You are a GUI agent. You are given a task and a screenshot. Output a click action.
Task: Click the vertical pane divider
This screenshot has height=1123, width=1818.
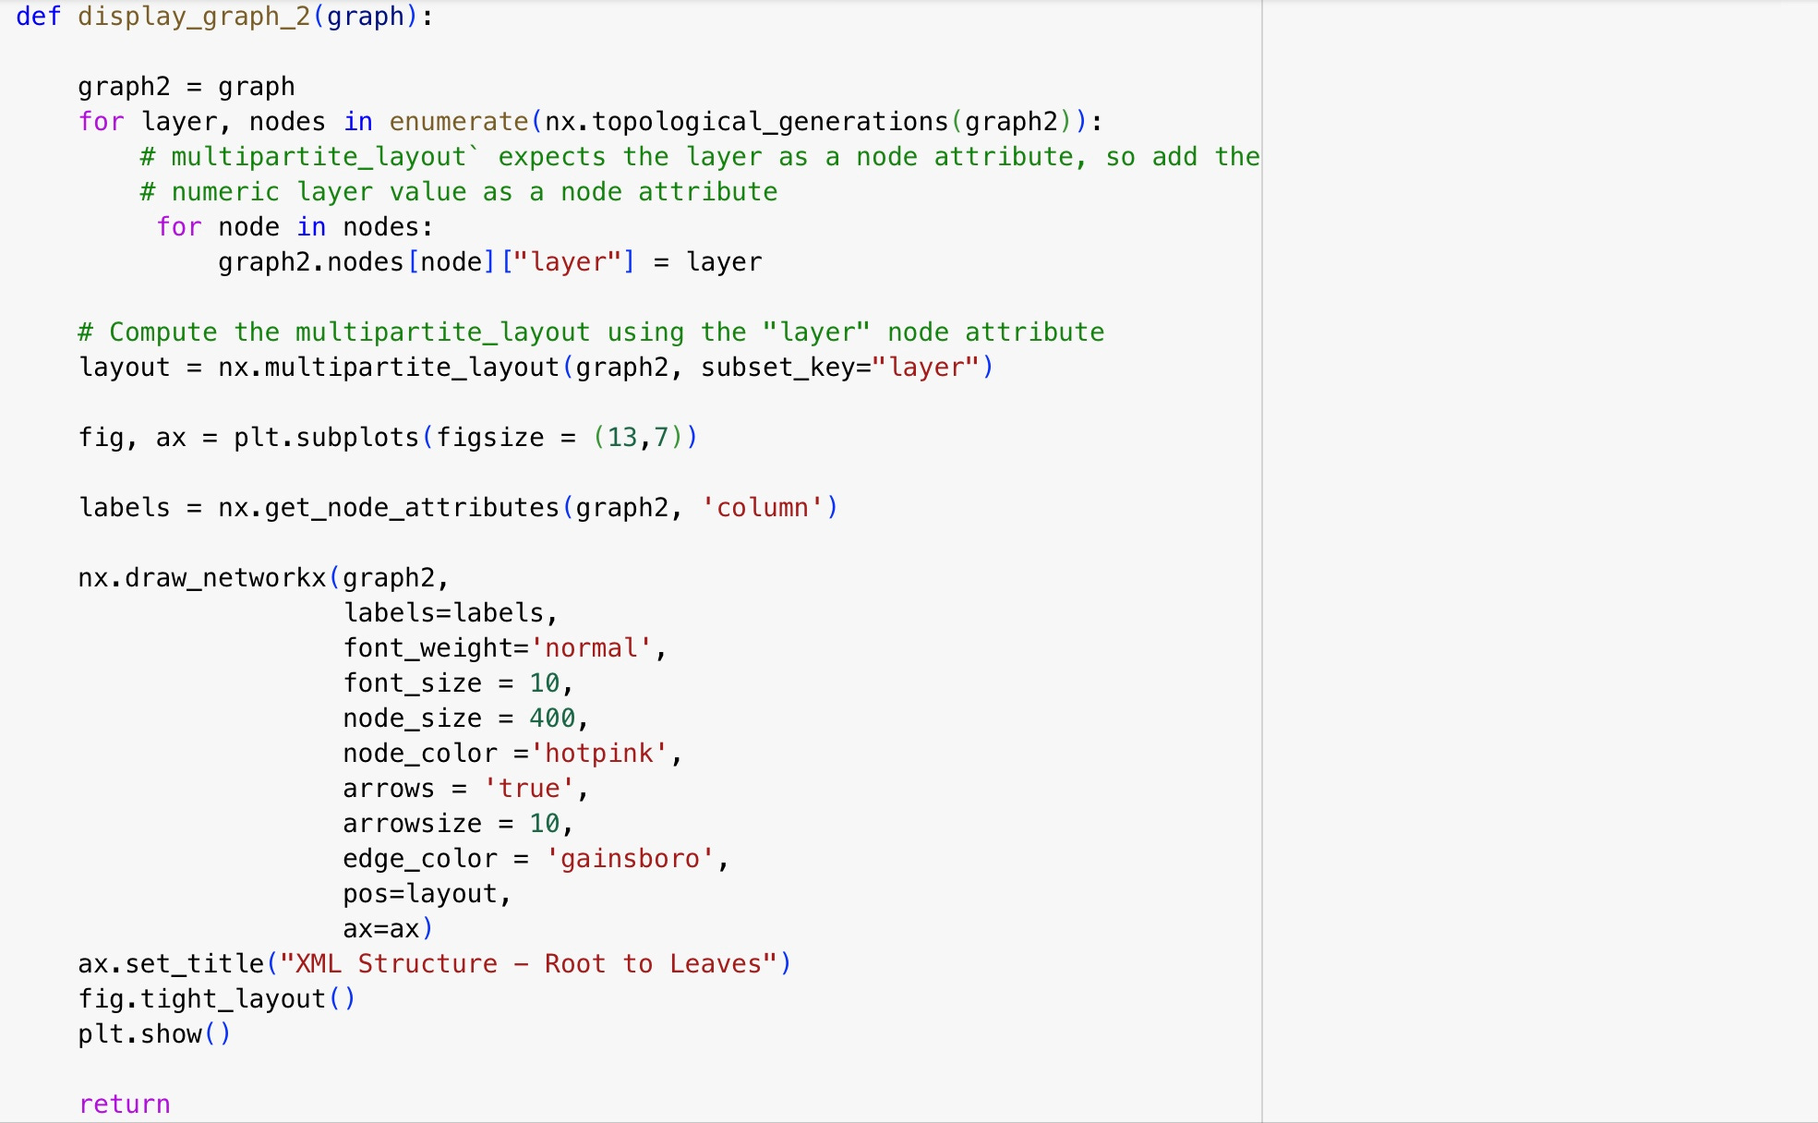click(x=1261, y=554)
